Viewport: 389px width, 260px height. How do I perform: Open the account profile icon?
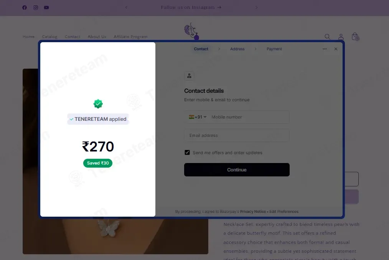(x=341, y=37)
